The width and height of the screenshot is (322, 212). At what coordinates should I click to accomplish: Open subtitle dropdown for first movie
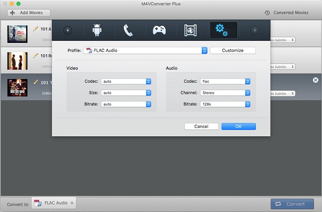click(x=283, y=40)
